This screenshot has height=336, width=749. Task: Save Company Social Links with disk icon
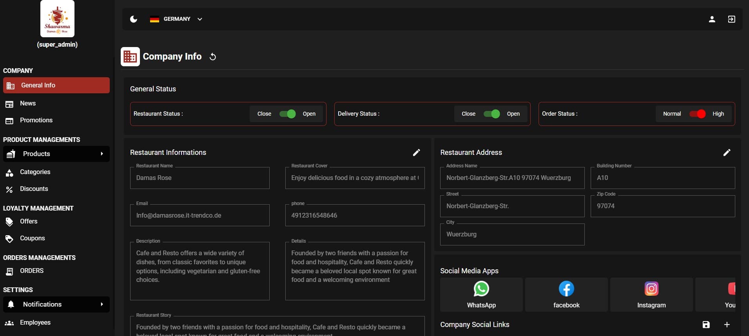coord(706,325)
